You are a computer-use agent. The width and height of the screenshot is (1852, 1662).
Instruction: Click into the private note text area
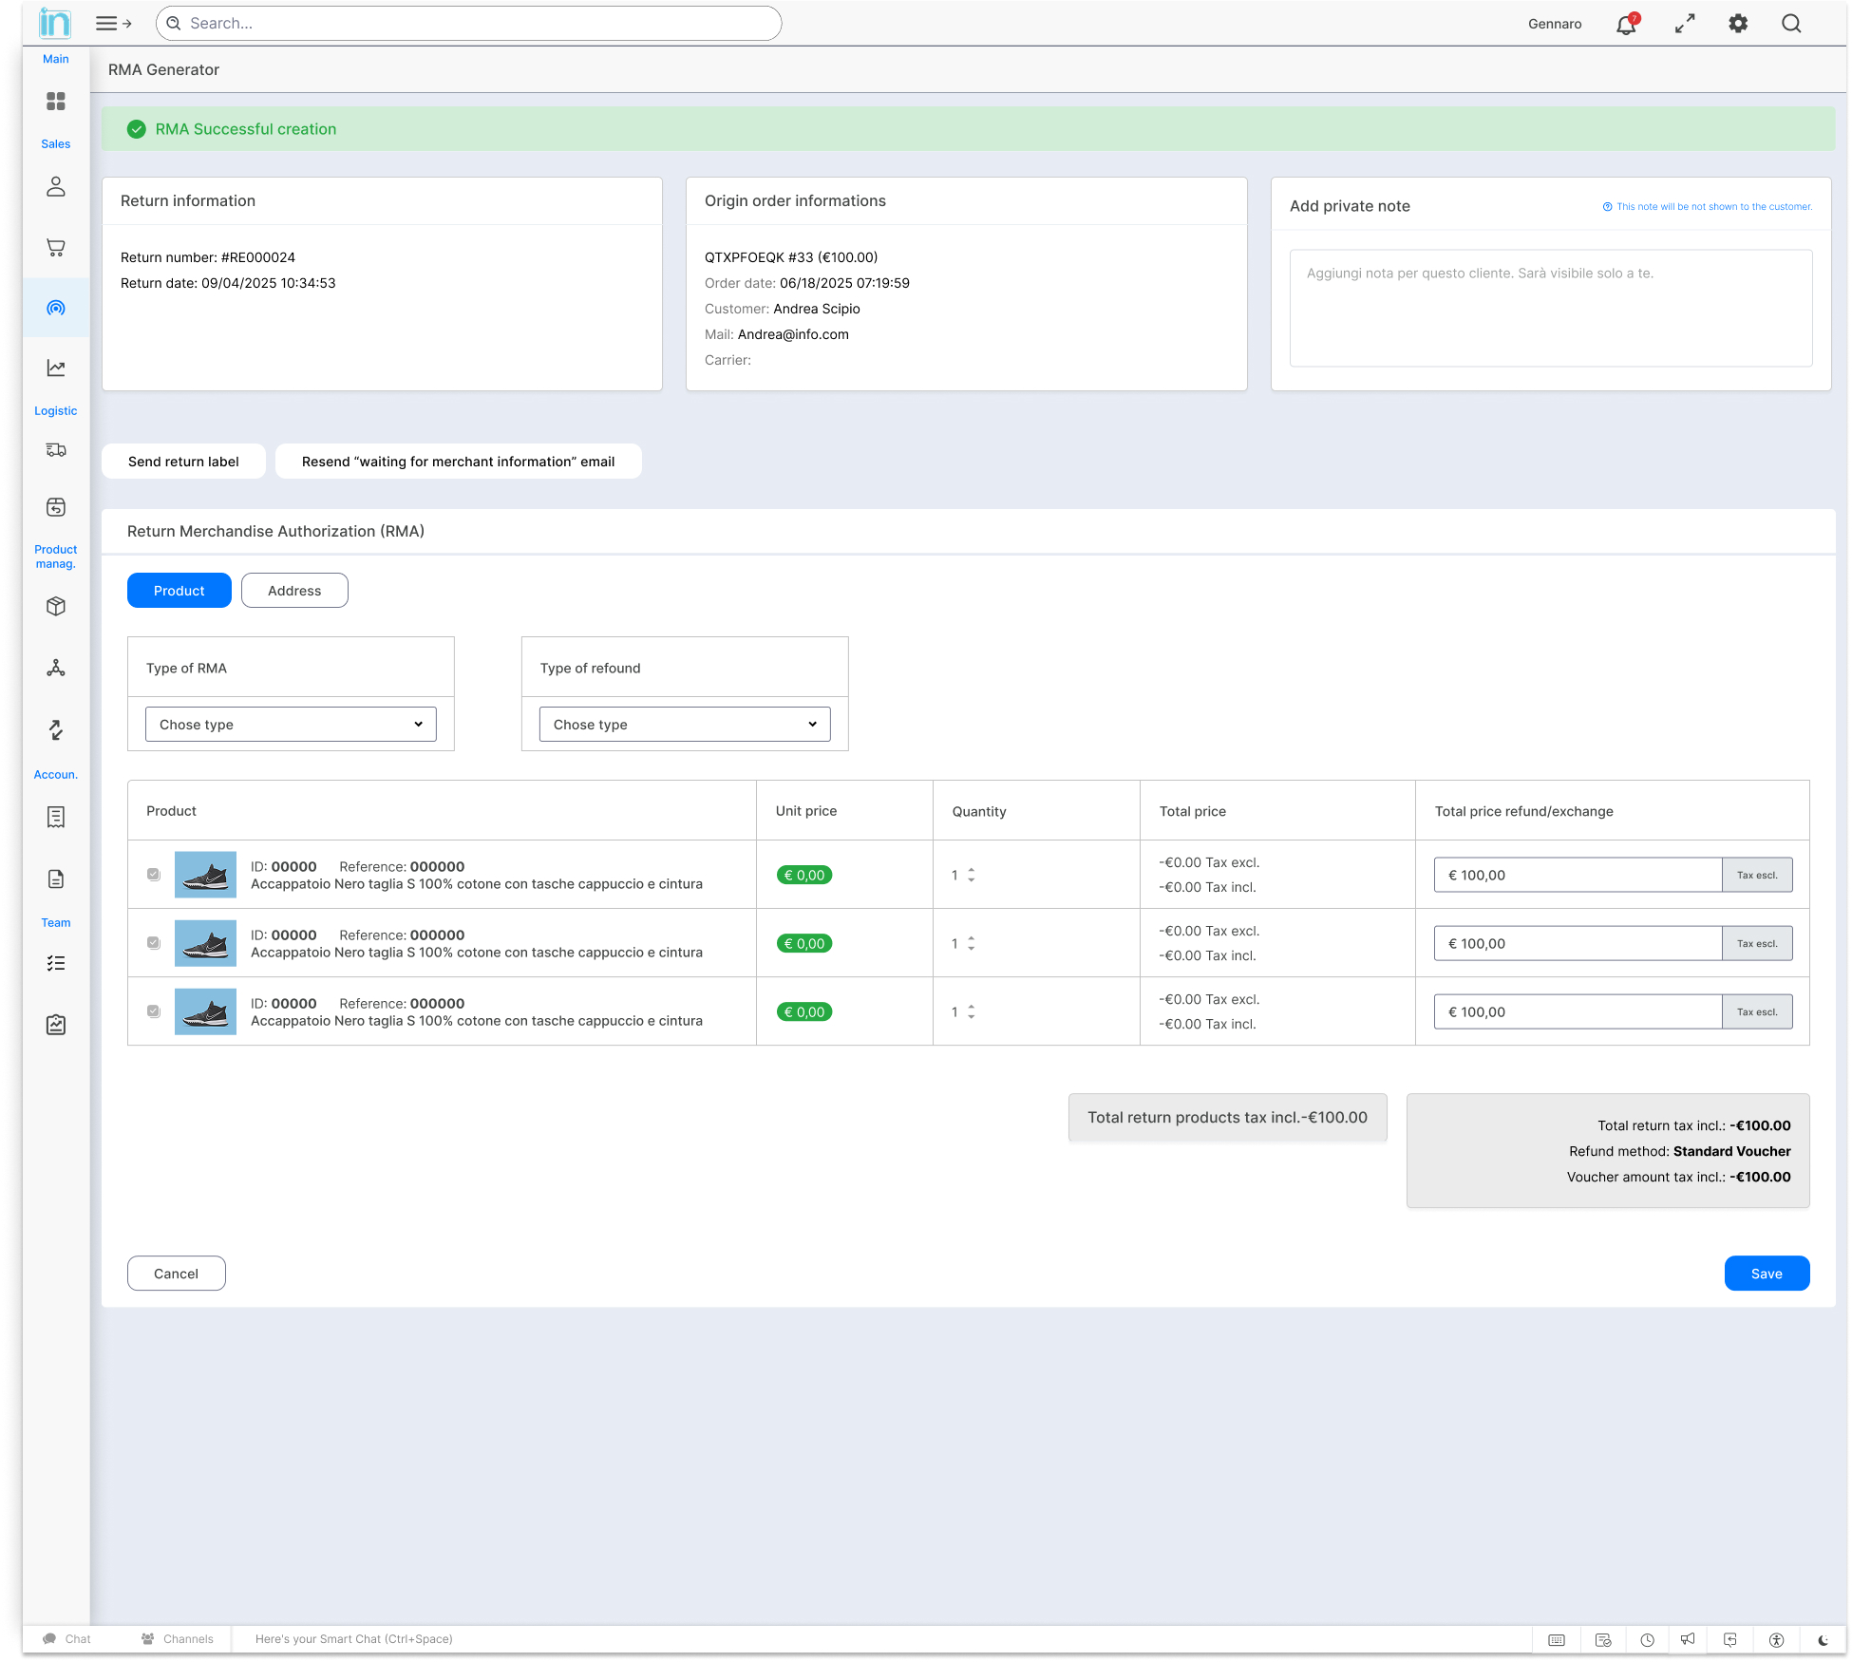click(x=1550, y=308)
